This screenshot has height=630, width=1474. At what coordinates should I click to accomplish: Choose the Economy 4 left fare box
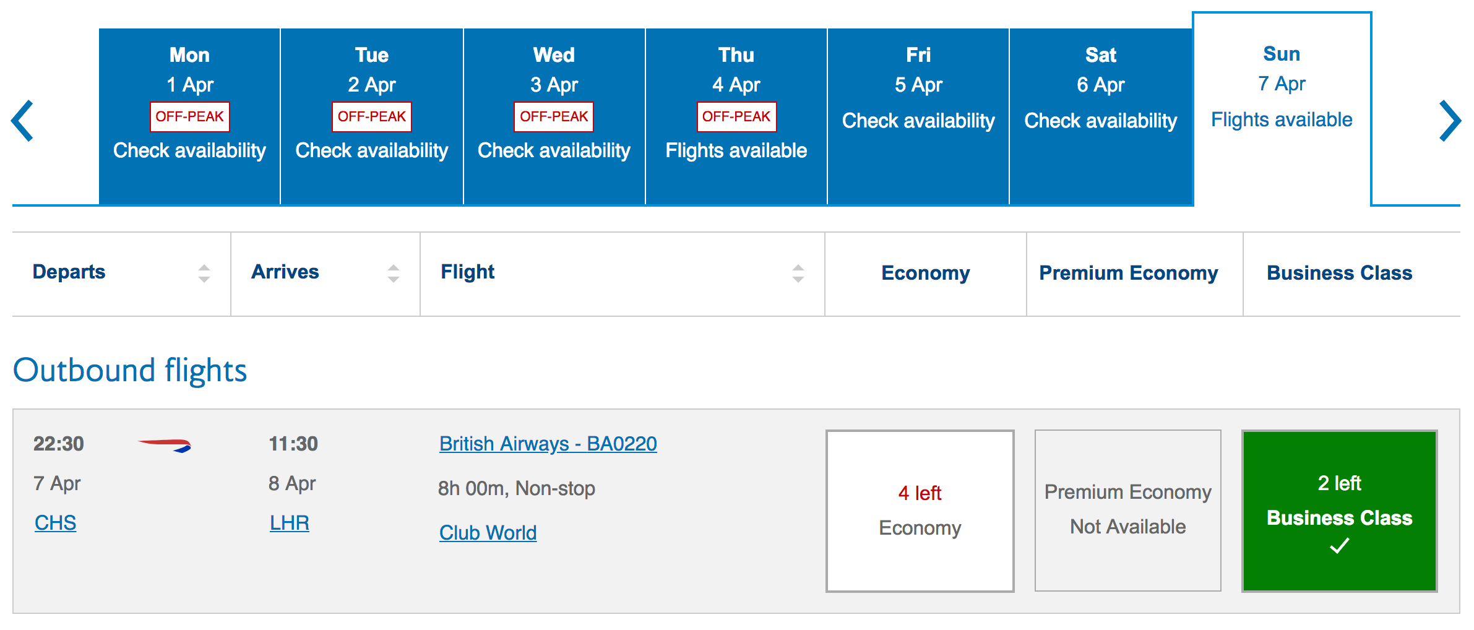point(920,511)
